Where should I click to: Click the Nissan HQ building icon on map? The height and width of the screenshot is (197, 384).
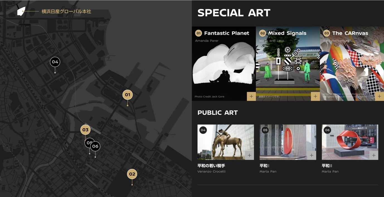point(21,11)
